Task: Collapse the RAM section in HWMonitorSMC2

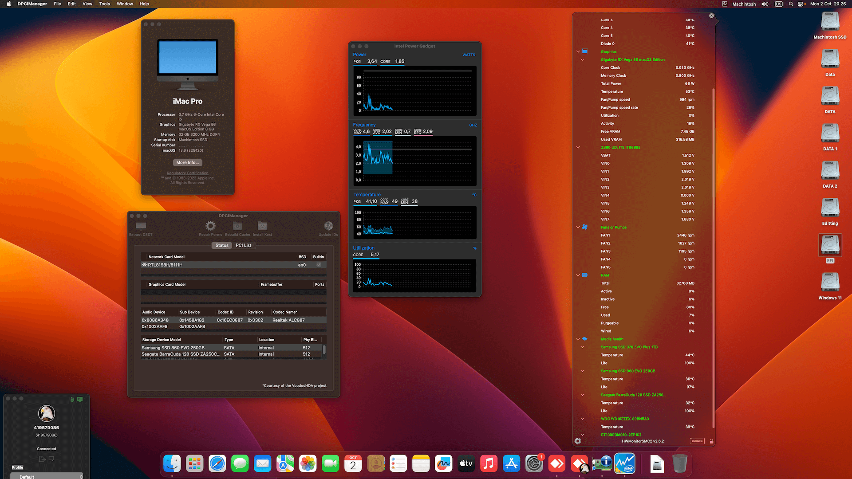Action: [x=577, y=275]
